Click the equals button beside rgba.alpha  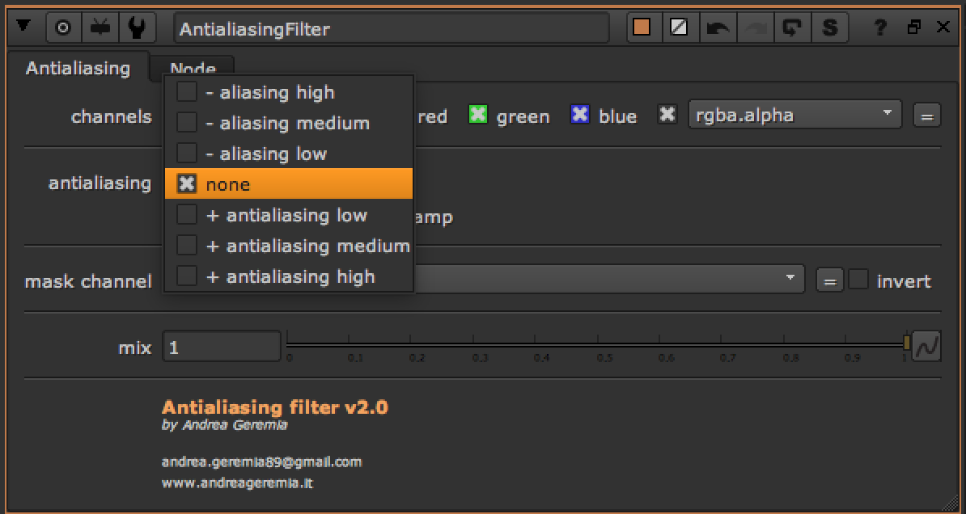click(926, 116)
